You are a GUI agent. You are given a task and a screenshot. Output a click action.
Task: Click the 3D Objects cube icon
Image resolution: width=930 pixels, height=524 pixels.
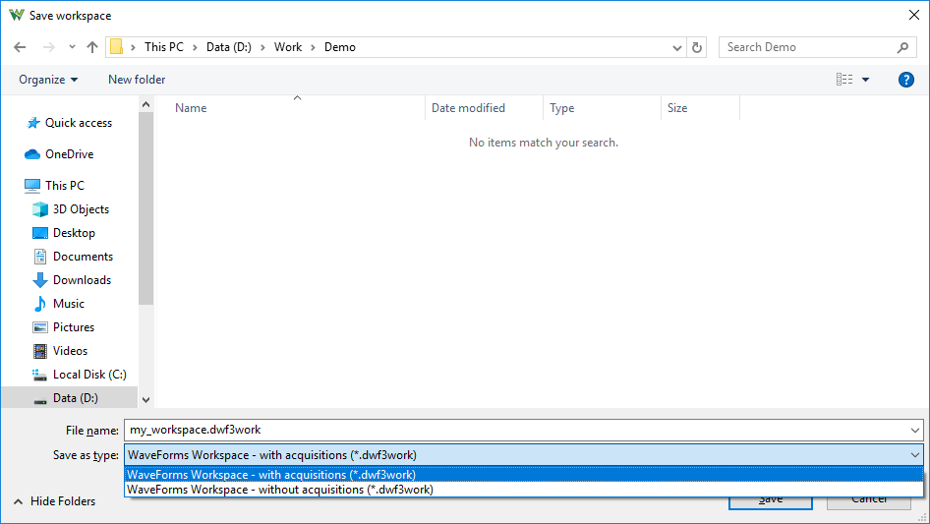[39, 209]
